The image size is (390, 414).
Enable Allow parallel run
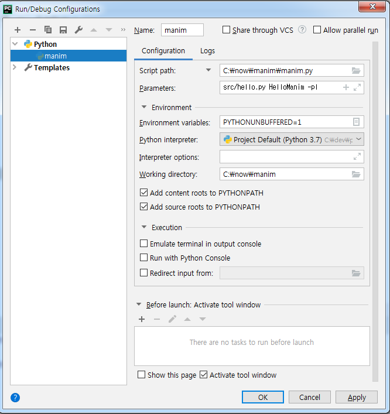pos(317,29)
